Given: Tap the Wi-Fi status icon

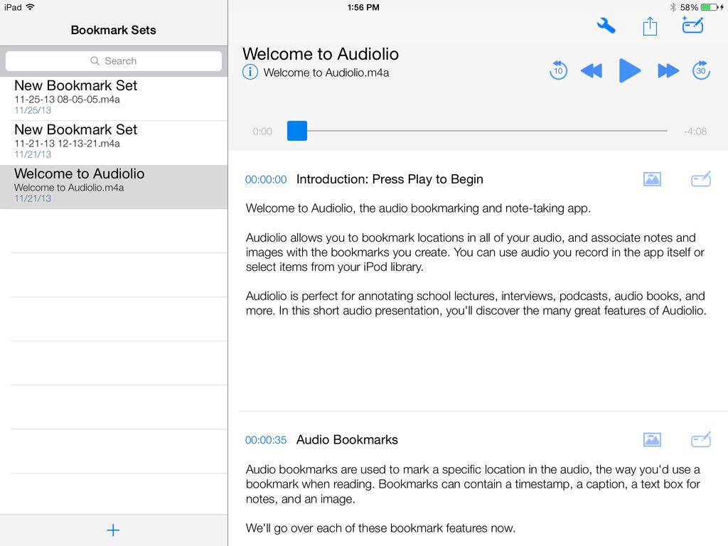Looking at the screenshot, I should coord(30,7).
